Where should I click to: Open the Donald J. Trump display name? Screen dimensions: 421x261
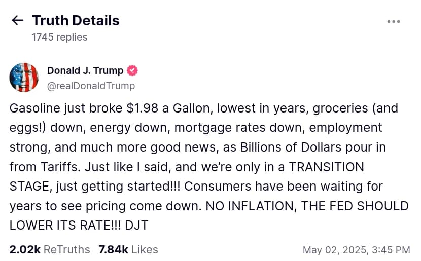point(85,70)
